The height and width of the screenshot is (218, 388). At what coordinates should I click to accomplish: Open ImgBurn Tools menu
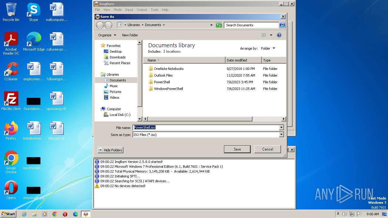coord(155,10)
